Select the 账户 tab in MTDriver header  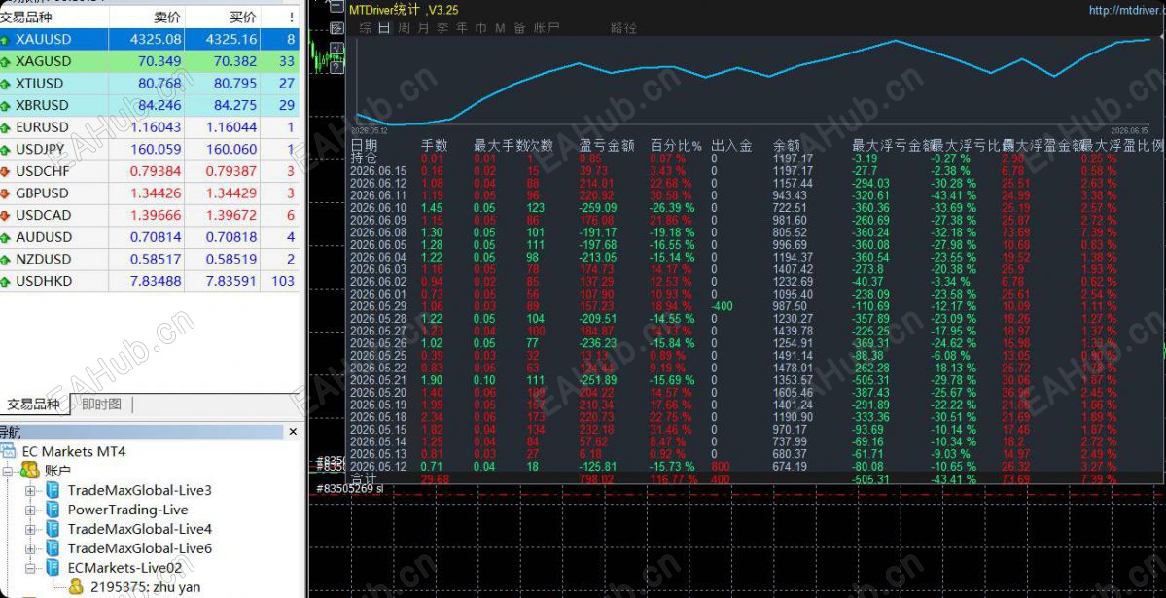pyautogui.click(x=547, y=28)
